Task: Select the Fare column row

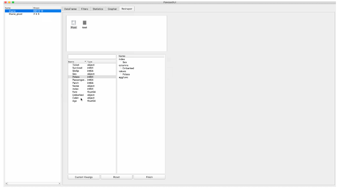Action: [92, 92]
